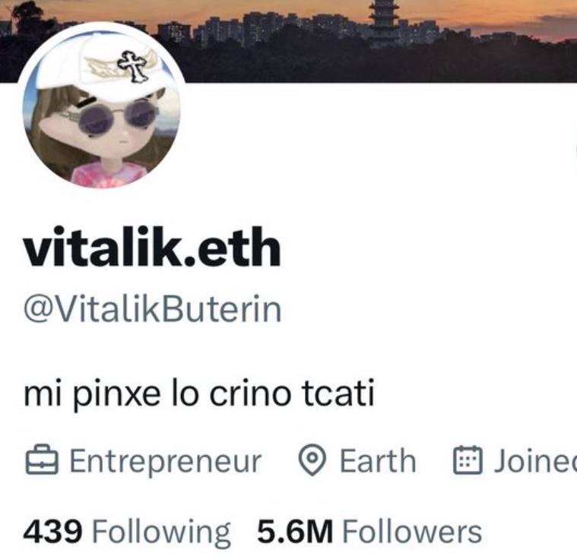Click the briefcase icon beside Entrepreneur
The image size is (577, 559).
click(42, 460)
